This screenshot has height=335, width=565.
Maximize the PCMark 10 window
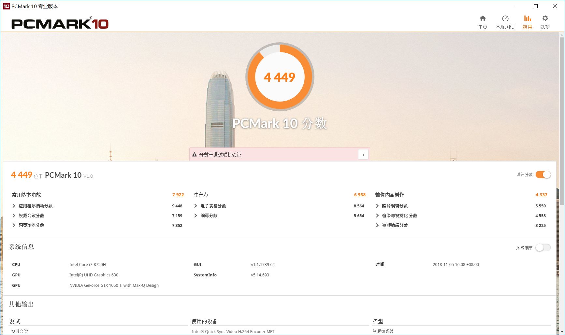click(x=535, y=6)
